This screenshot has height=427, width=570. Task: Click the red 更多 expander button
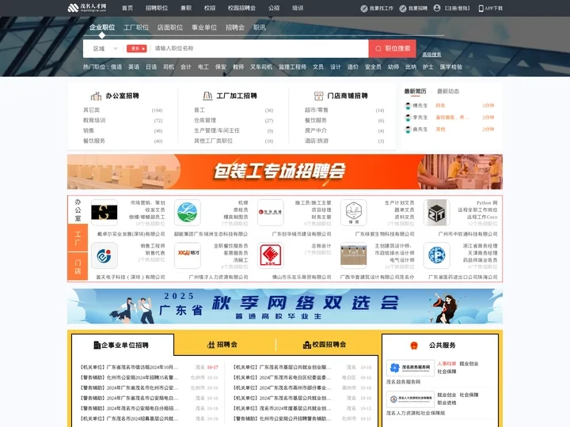pyautogui.click(x=136, y=48)
